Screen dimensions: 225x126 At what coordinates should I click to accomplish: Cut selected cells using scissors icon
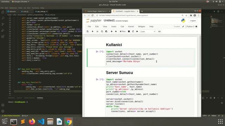pos(98,31)
